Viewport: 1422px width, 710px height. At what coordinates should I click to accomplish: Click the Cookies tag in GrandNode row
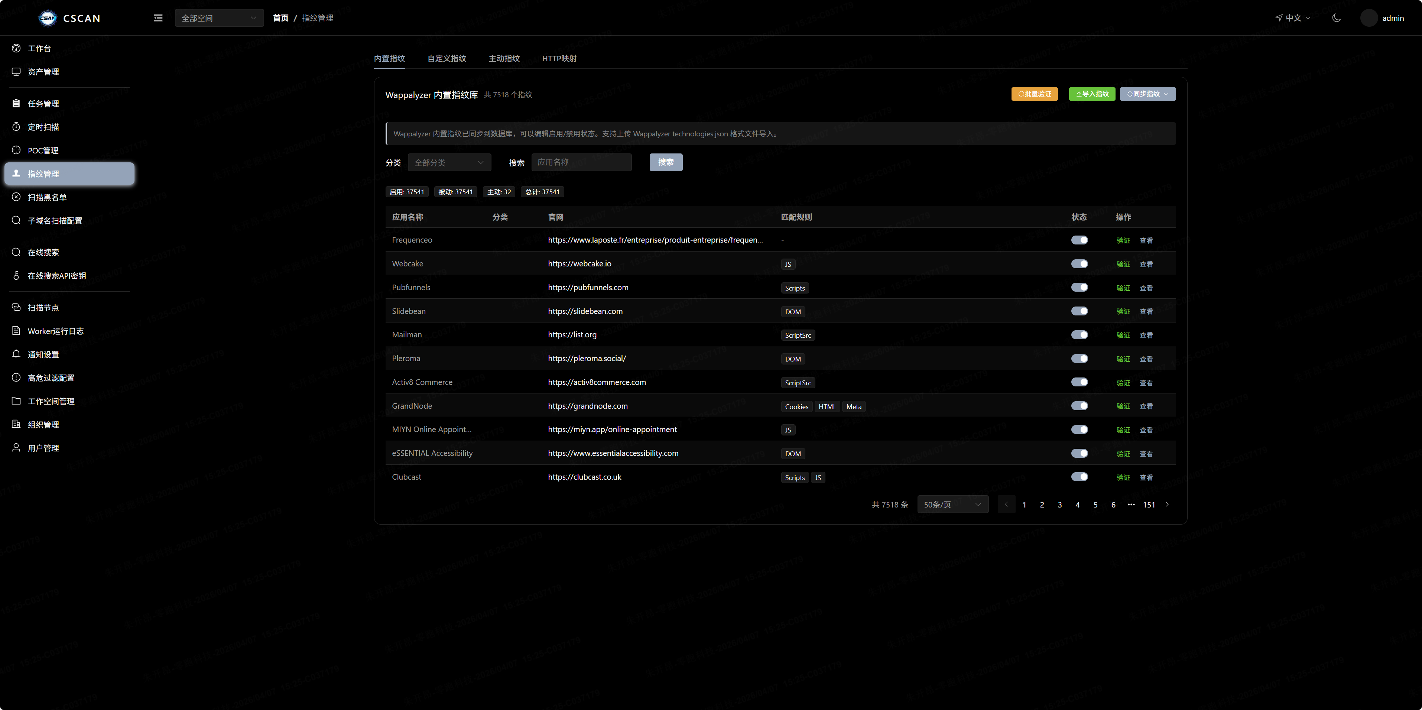[796, 407]
